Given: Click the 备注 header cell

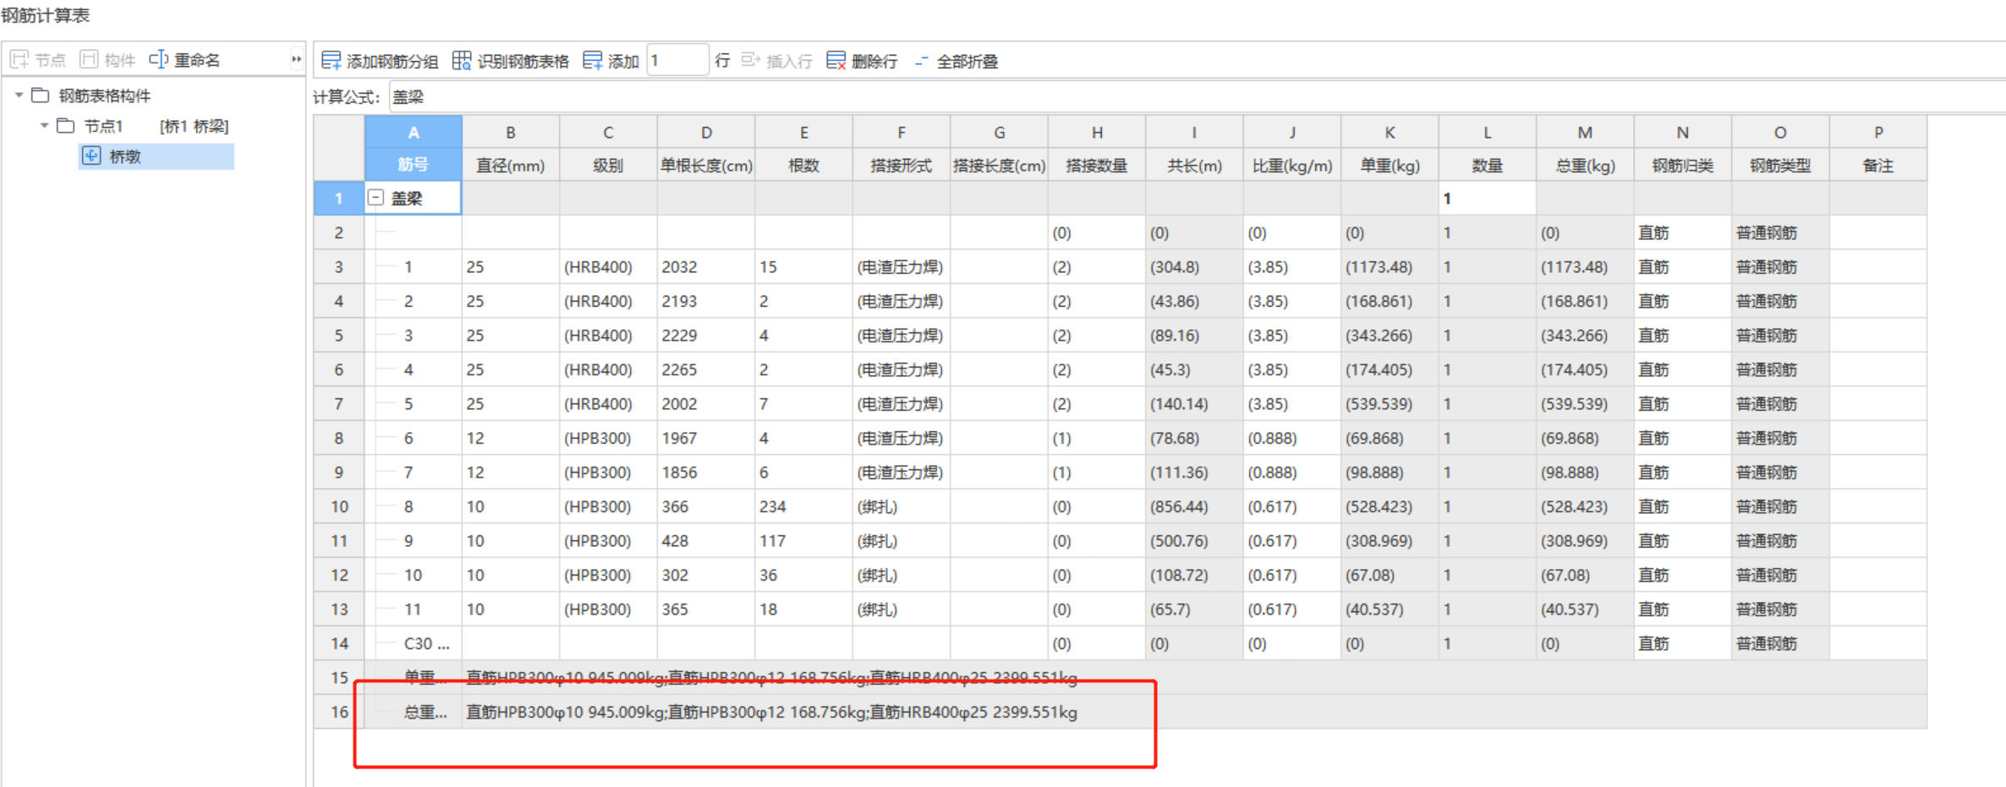Looking at the screenshot, I should pyautogui.click(x=1878, y=166).
